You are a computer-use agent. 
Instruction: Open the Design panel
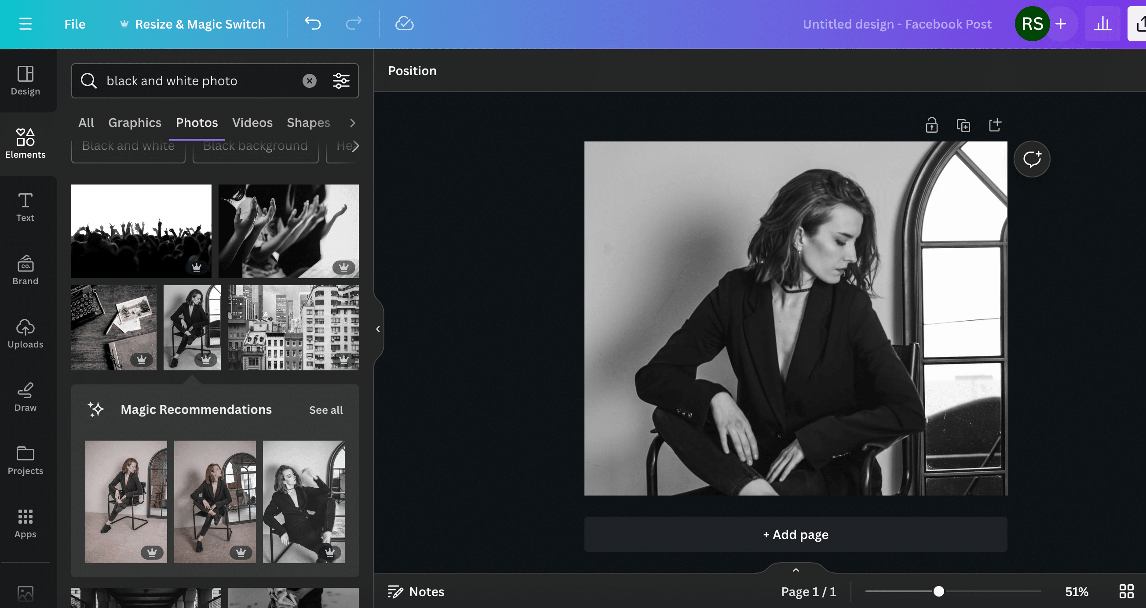point(26,80)
